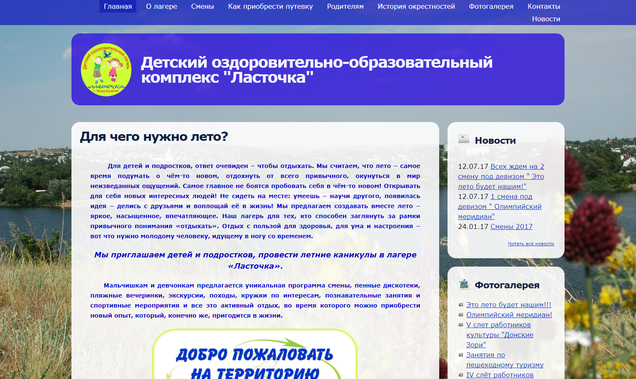The height and width of the screenshot is (379, 636).
Task: Open gallery link IV слёт работников
Action: point(500,375)
